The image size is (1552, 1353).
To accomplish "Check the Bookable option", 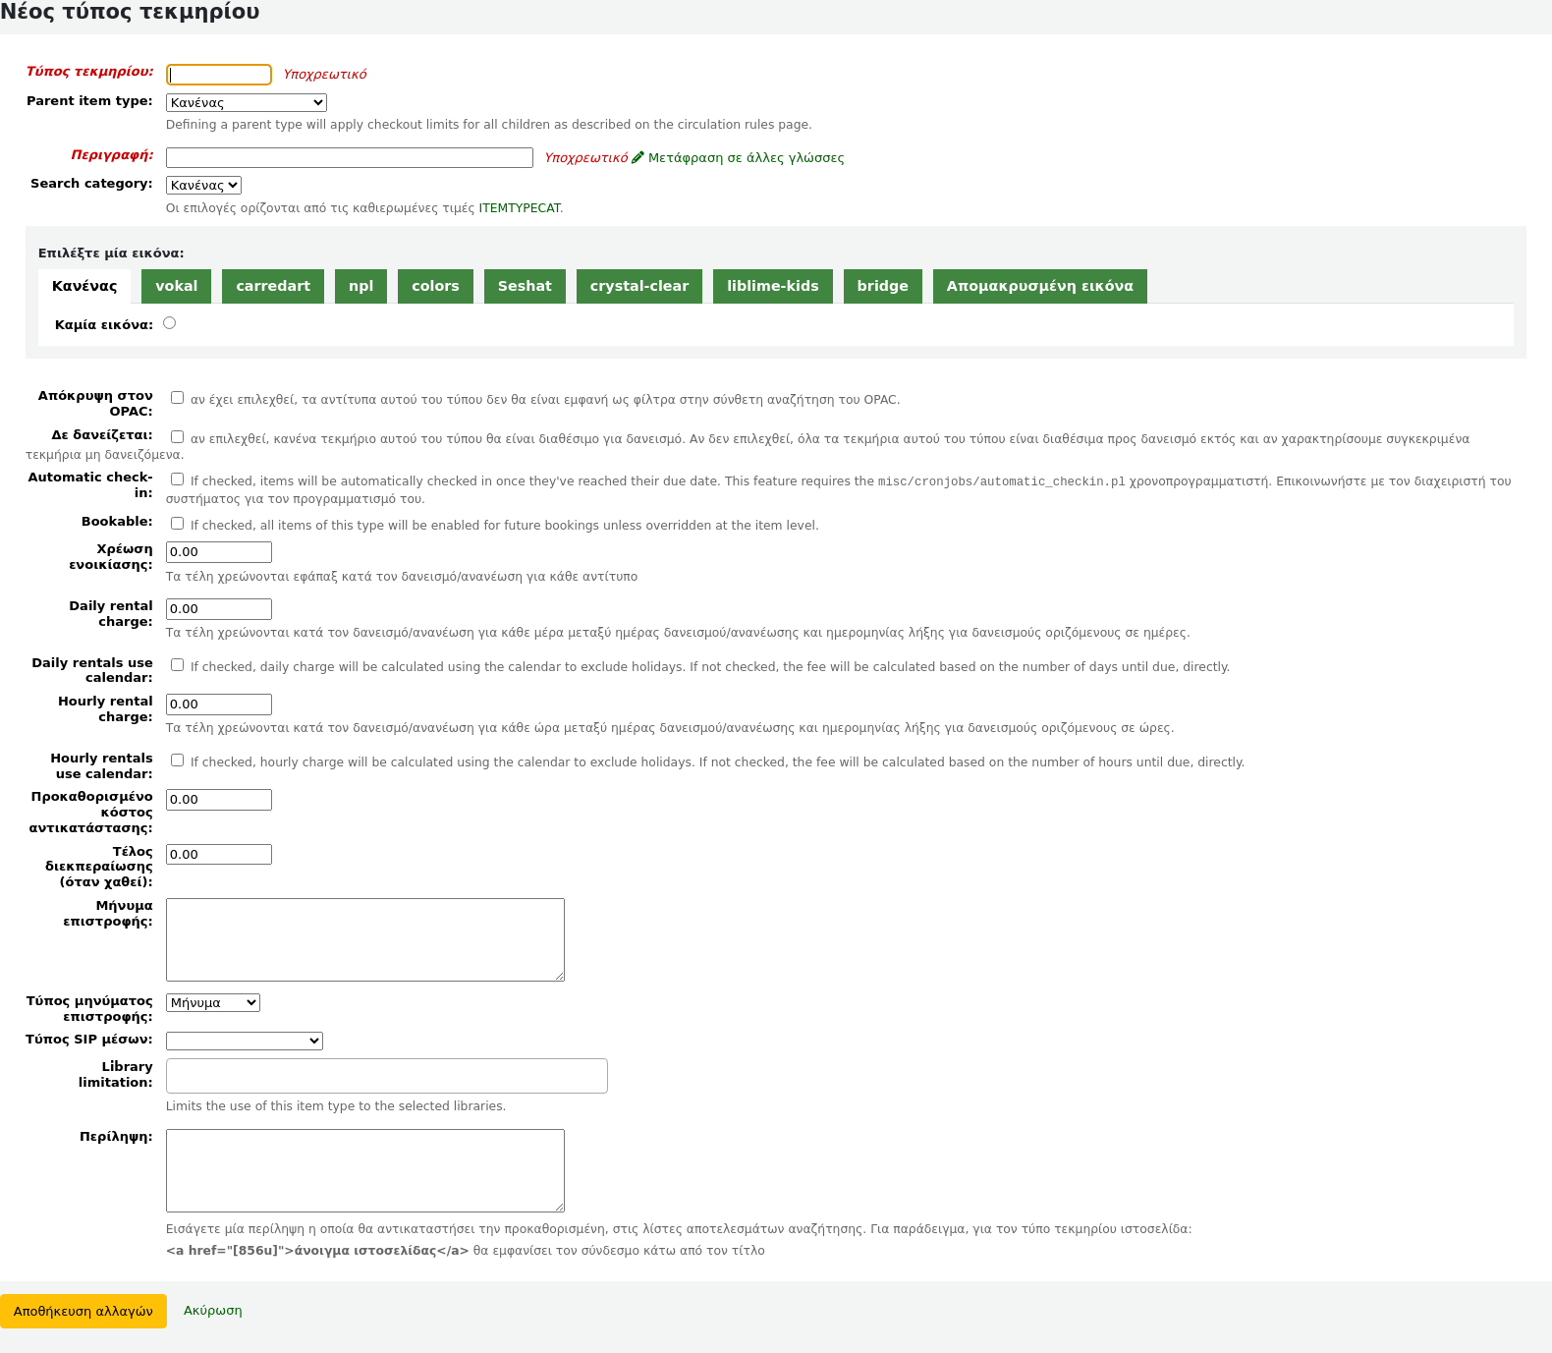I will pos(178,524).
